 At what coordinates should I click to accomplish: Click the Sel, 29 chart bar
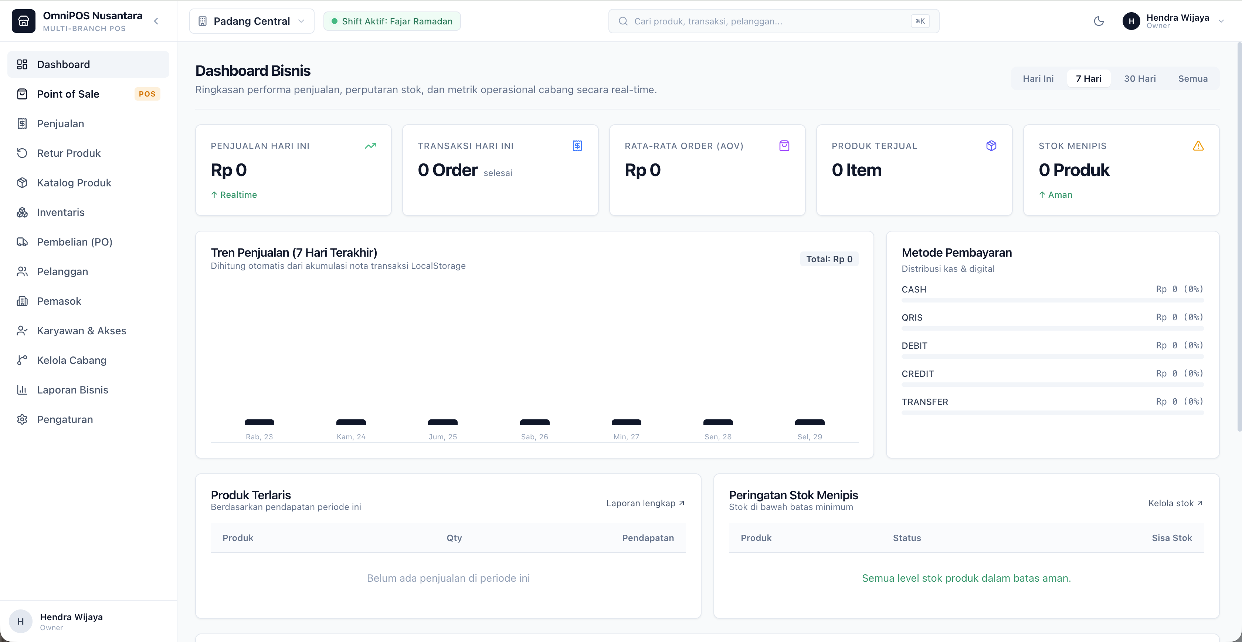coord(810,423)
